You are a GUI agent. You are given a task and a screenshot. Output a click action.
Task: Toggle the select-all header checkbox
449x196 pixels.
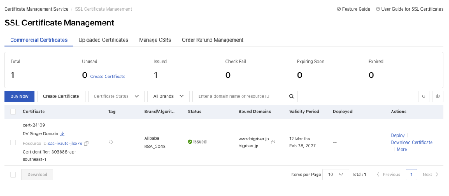click(13, 112)
